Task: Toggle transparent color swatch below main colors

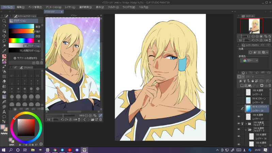Action: click(x=4, y=134)
